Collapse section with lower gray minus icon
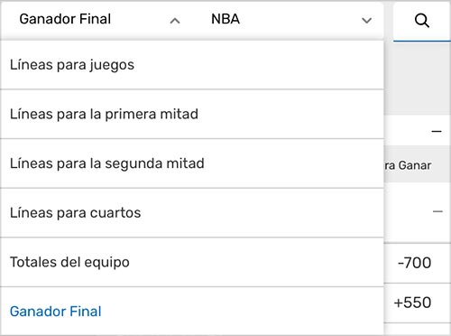 point(437,211)
